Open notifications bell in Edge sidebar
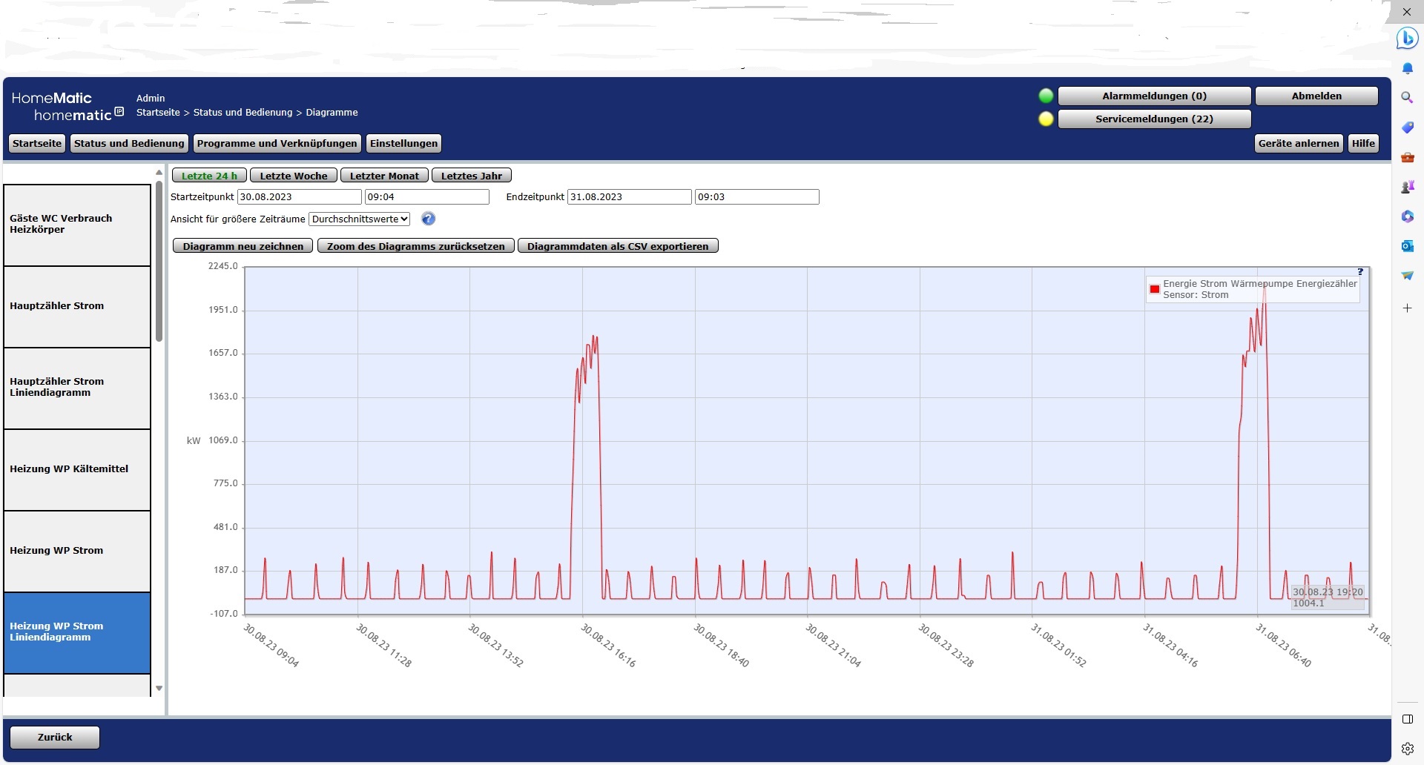 [1407, 68]
